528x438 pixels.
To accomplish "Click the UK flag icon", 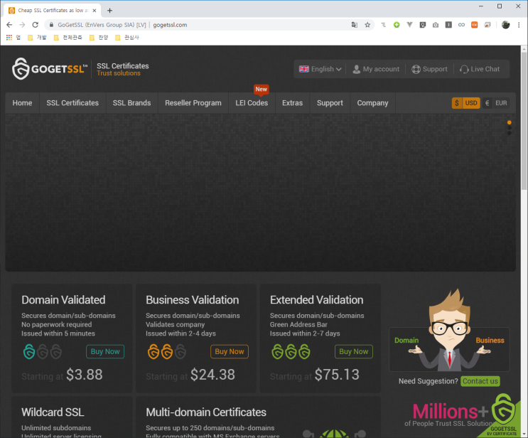I will (x=303, y=69).
